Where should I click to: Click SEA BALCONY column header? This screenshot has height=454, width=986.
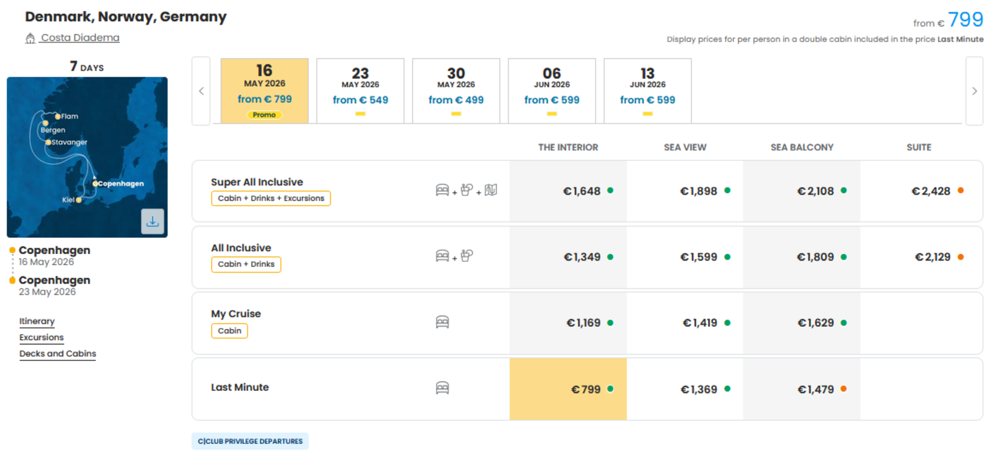802,148
